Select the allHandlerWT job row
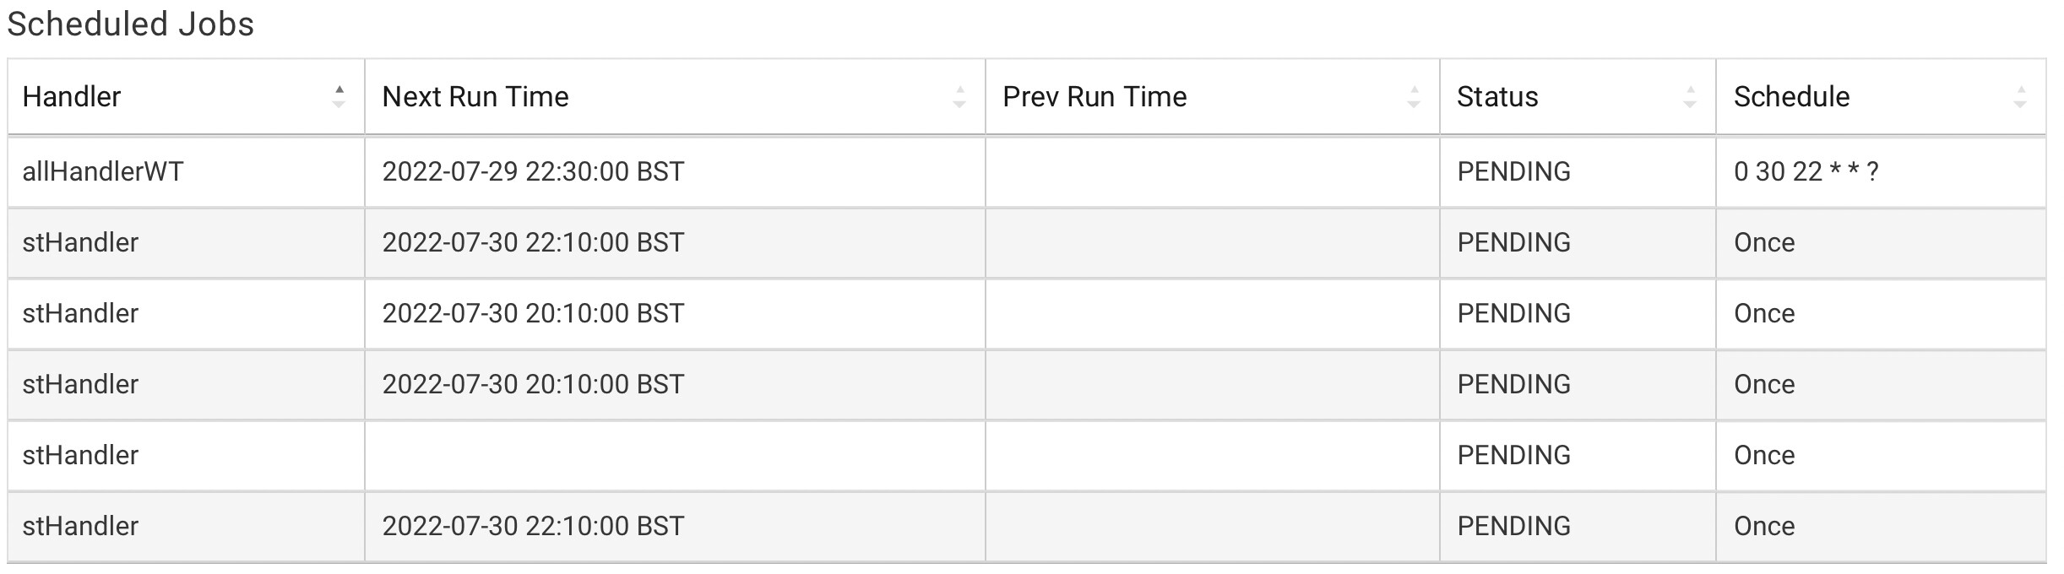The image size is (2064, 574). pos(1026,171)
